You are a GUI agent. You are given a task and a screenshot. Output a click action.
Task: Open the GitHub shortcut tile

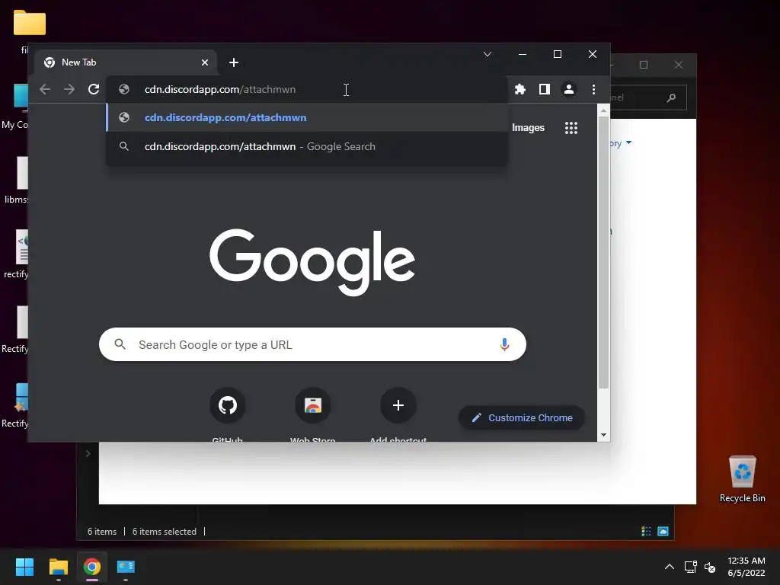(227, 405)
